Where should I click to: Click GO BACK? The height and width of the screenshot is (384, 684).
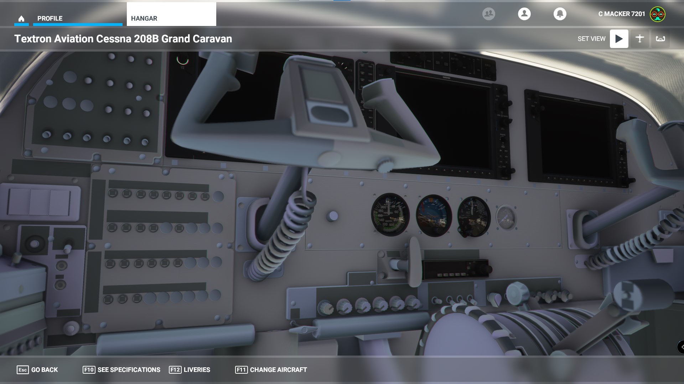45,370
